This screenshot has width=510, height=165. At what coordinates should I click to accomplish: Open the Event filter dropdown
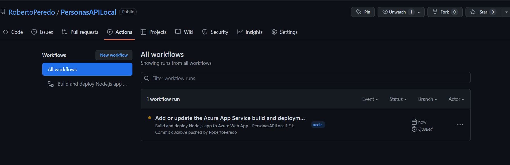pos(370,99)
